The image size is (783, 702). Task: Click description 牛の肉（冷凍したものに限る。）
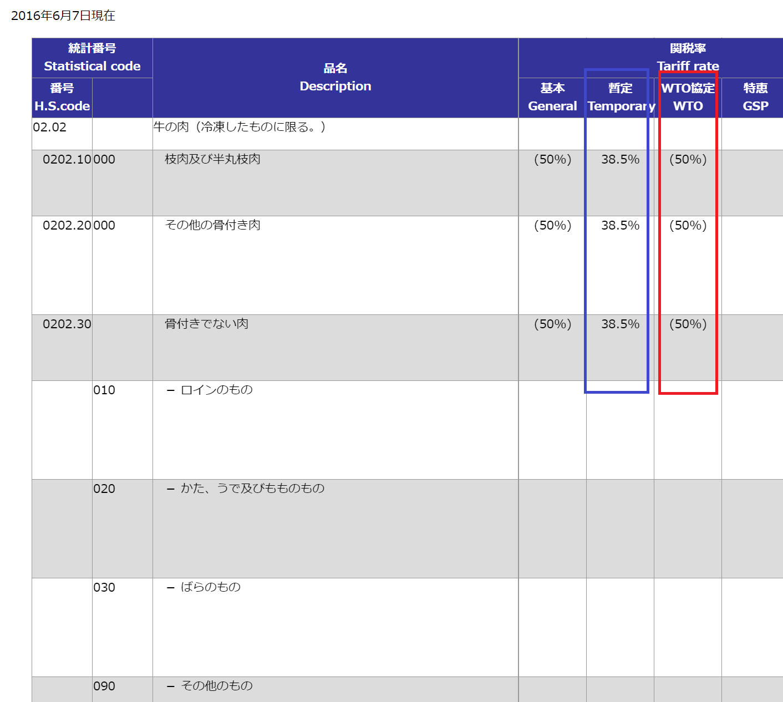point(240,127)
